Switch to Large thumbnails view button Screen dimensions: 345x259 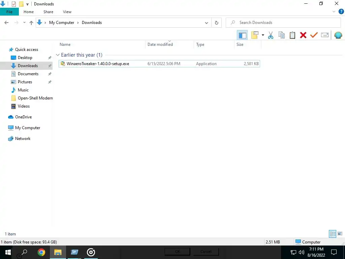[x=340, y=234]
